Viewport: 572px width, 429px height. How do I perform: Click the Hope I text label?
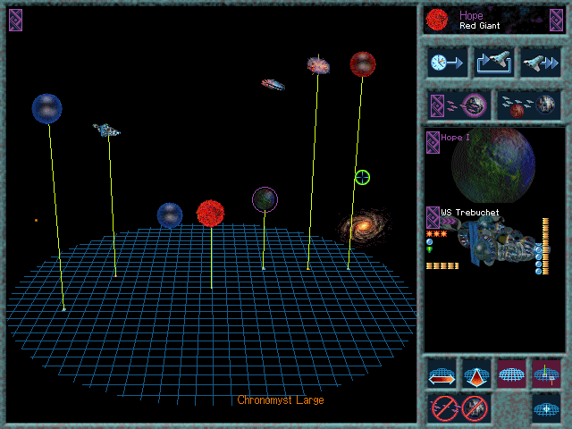click(x=455, y=138)
